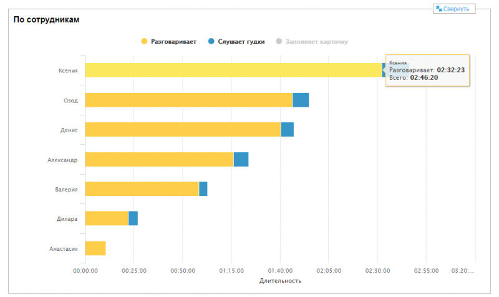Select Александр's yellow bar

159,159
